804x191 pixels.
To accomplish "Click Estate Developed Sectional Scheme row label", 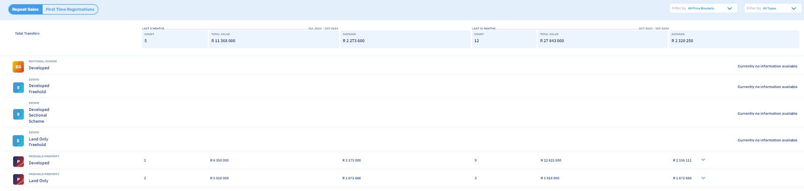I will pos(39,115).
